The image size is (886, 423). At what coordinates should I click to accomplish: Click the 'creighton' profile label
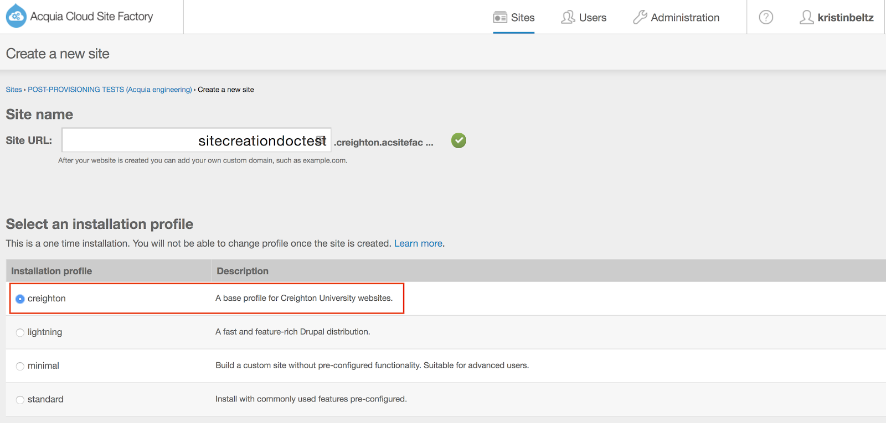(x=47, y=299)
